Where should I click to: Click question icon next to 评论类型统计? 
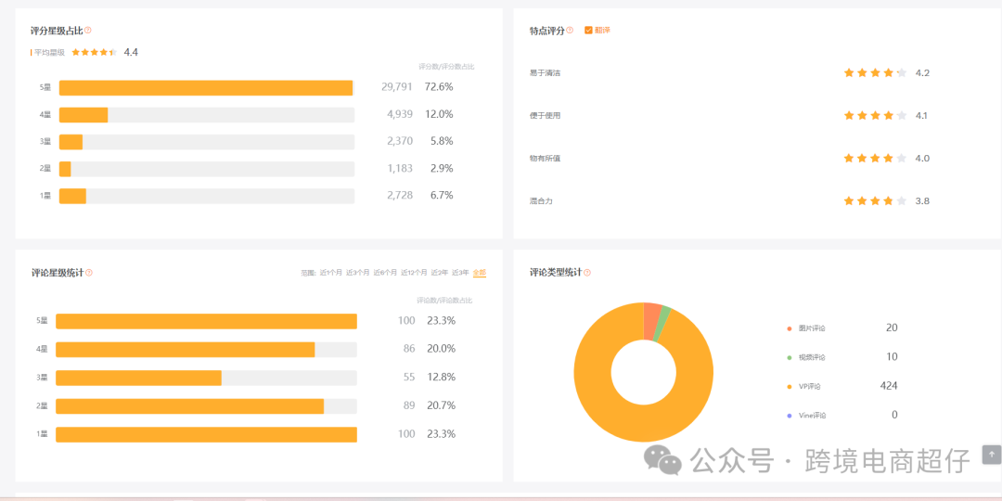[x=587, y=273]
